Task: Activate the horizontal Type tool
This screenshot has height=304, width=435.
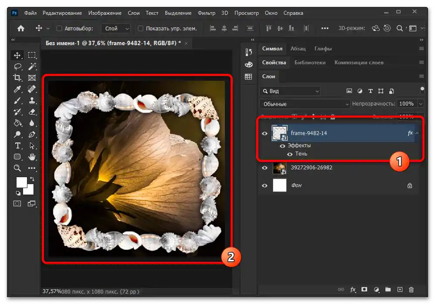Action: point(18,145)
